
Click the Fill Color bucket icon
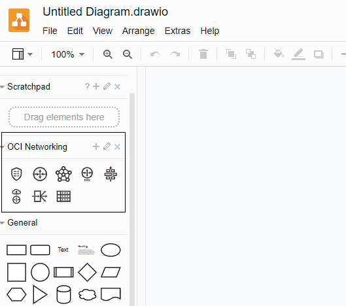[x=279, y=54]
